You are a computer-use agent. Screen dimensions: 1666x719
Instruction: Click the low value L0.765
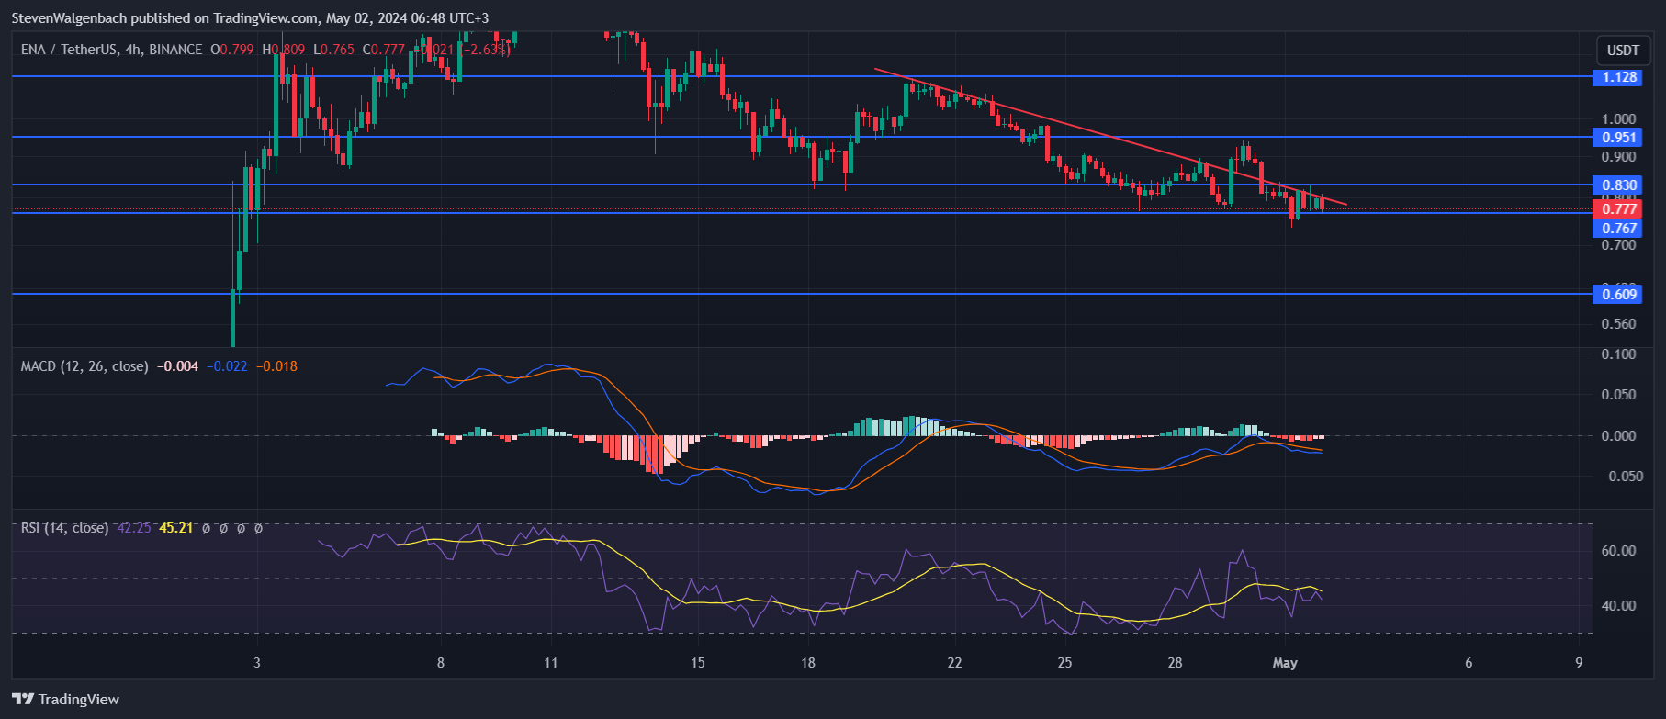pyautogui.click(x=333, y=50)
